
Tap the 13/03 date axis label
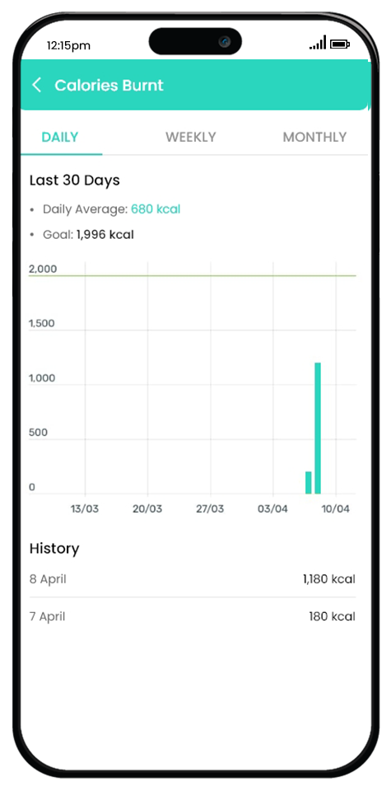click(85, 508)
